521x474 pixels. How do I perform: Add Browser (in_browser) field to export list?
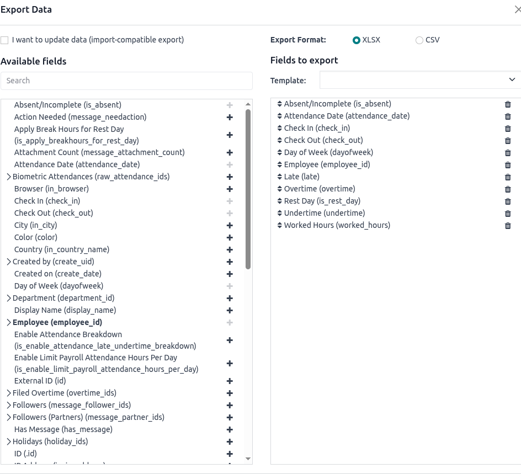(x=230, y=189)
